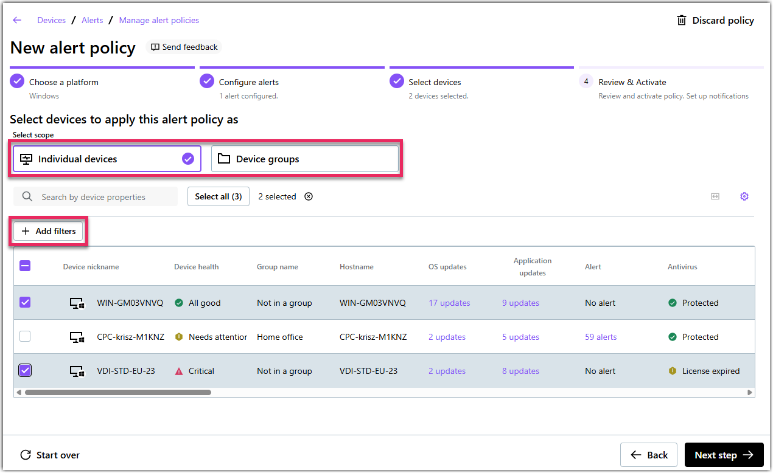Click the Hostname column header
This screenshot has width=773, height=473.
(357, 266)
